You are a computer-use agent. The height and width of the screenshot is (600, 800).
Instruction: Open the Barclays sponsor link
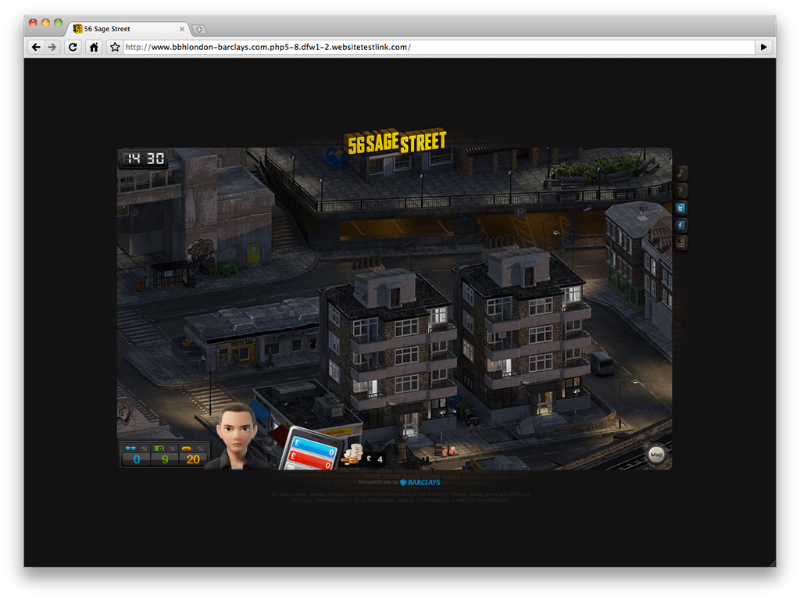(420, 482)
